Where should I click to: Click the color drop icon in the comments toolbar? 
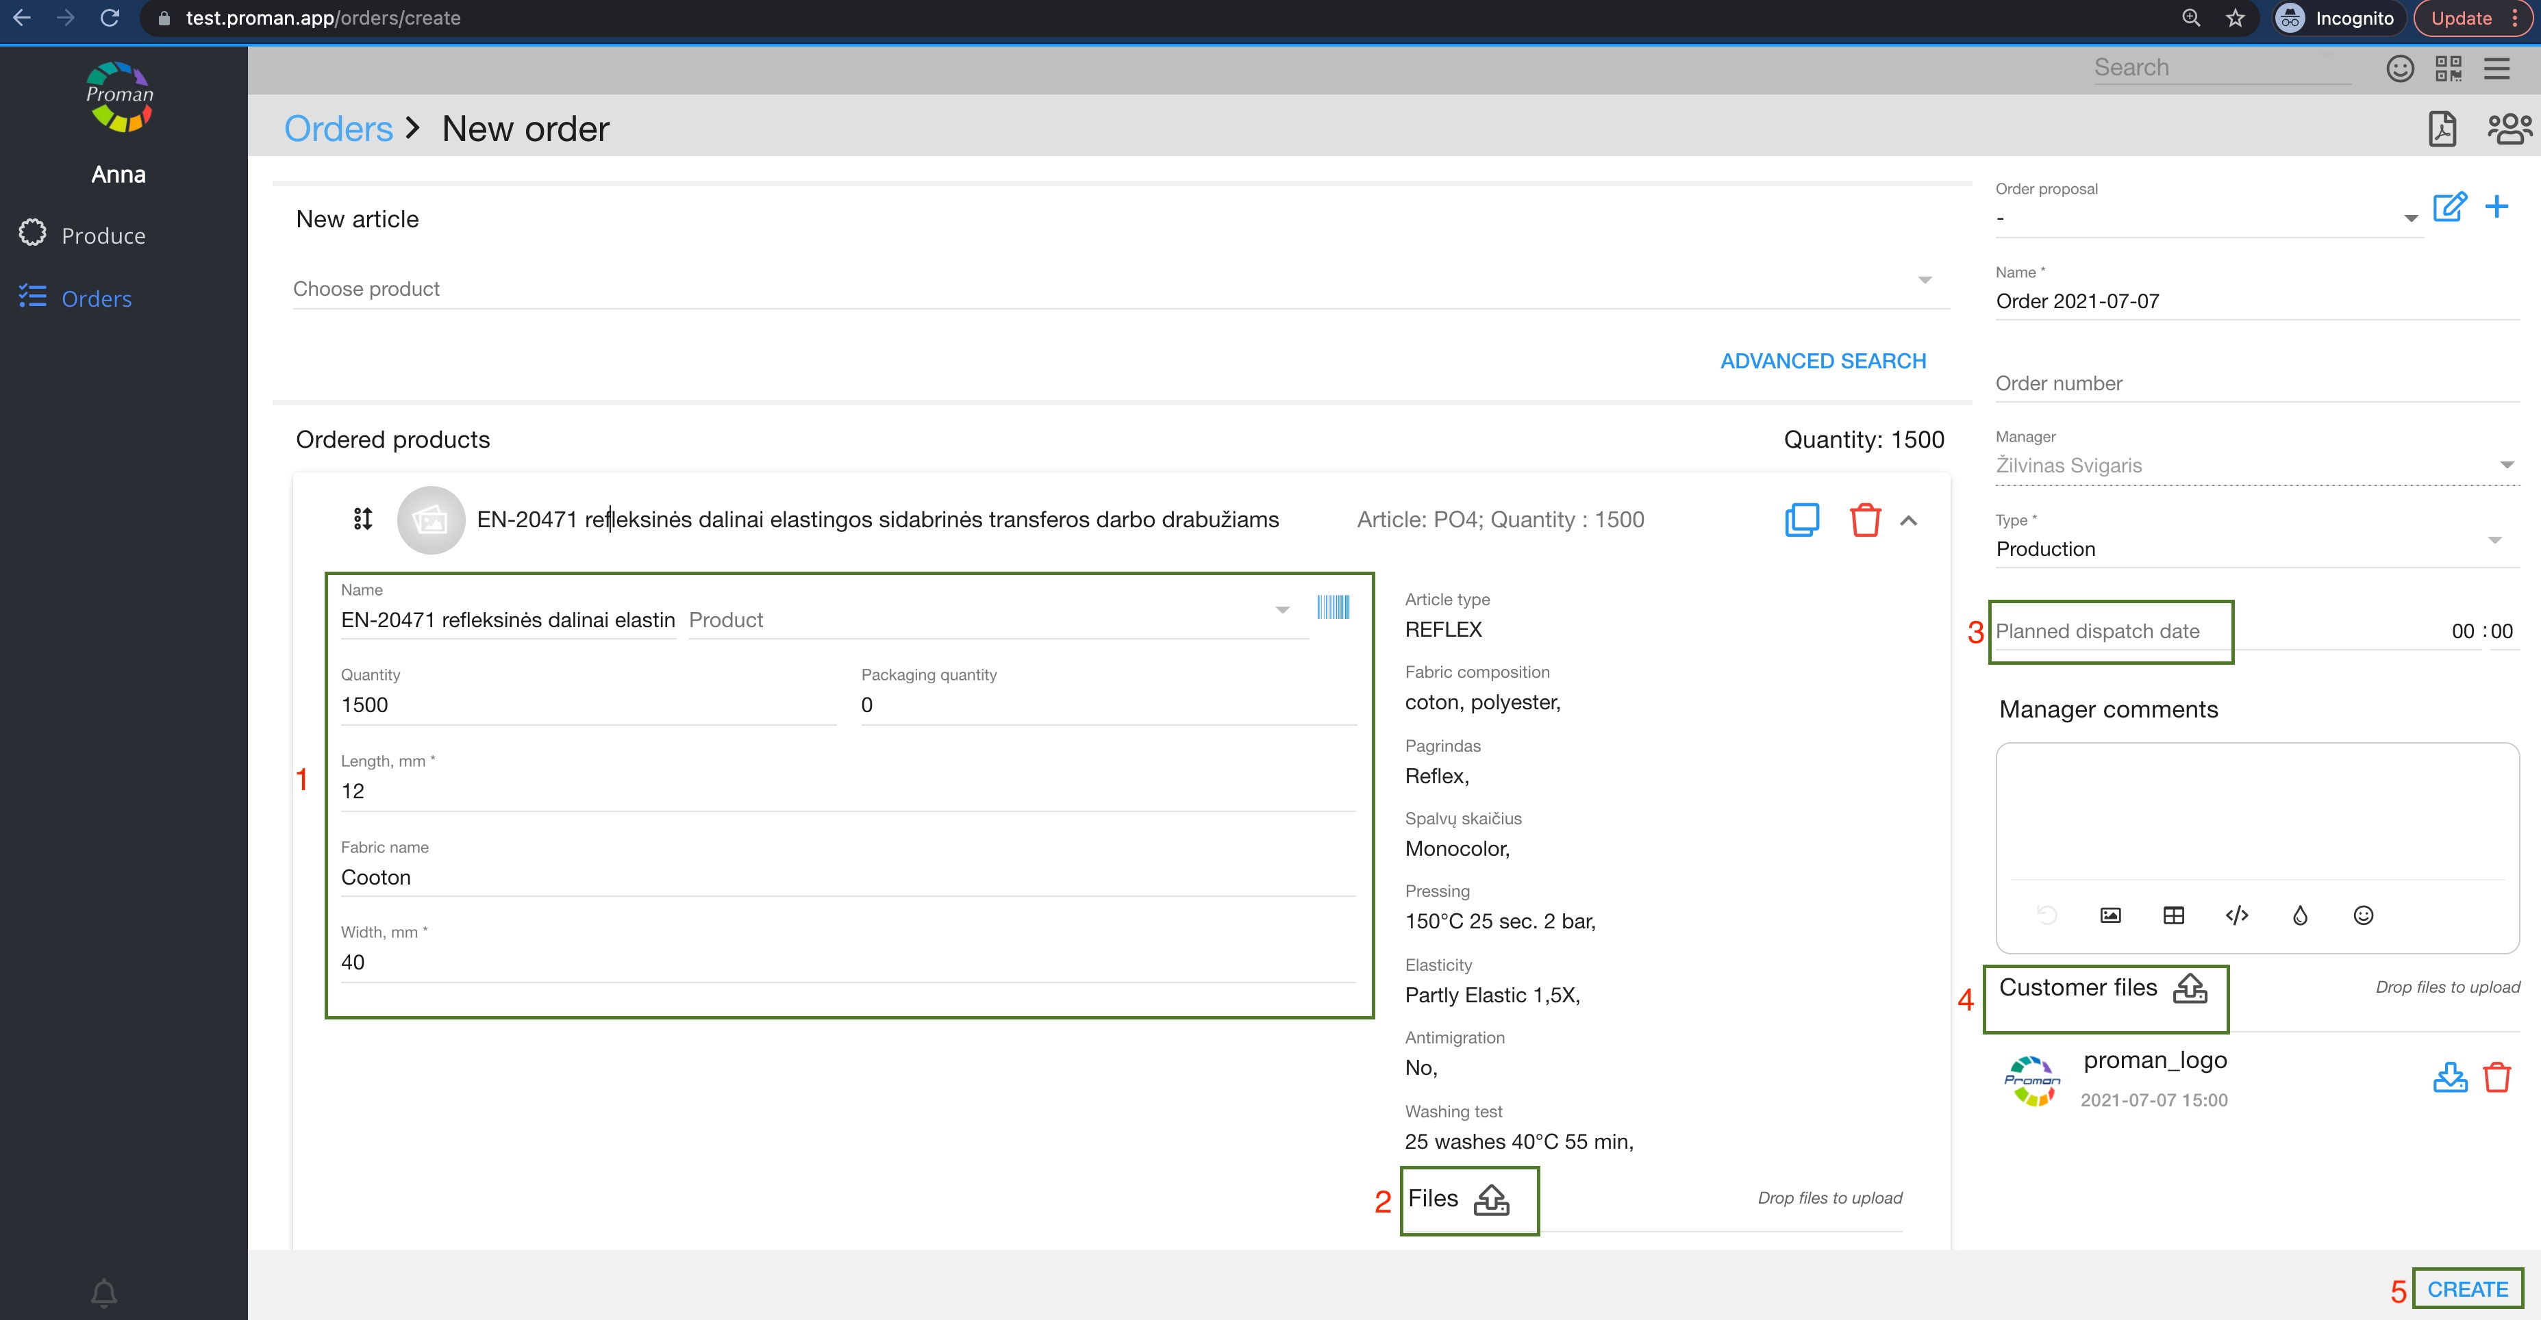2299,916
